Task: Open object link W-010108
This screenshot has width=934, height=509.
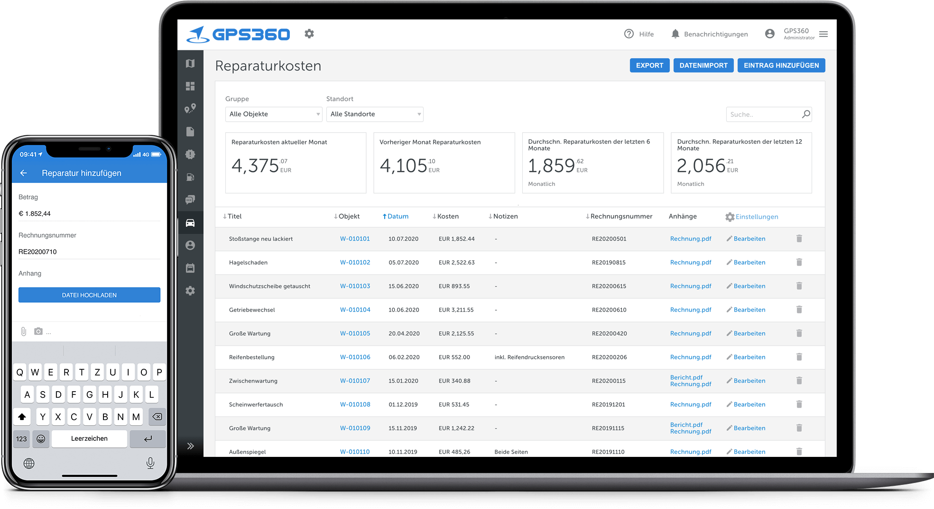Action: [355, 404]
